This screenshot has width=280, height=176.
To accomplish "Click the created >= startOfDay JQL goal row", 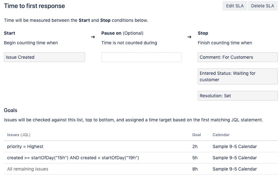I will [73, 158].
